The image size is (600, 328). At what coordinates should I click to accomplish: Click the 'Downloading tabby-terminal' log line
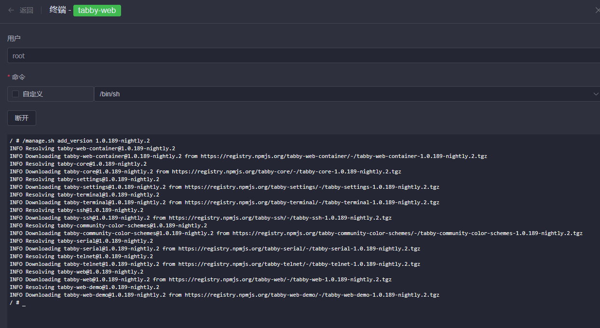point(224,202)
